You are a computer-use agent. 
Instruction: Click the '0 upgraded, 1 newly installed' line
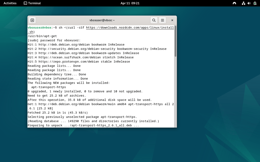(85, 91)
